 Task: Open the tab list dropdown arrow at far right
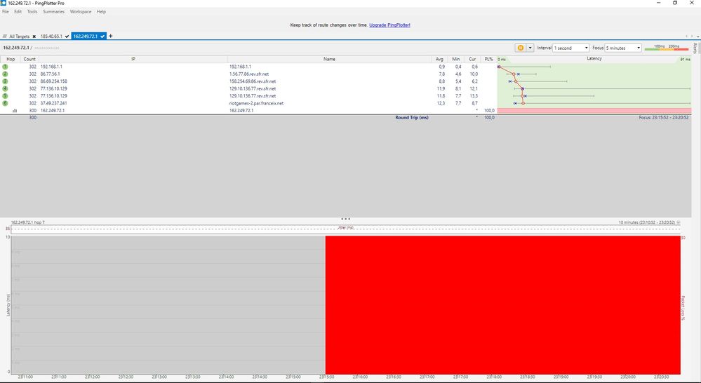[x=697, y=36]
